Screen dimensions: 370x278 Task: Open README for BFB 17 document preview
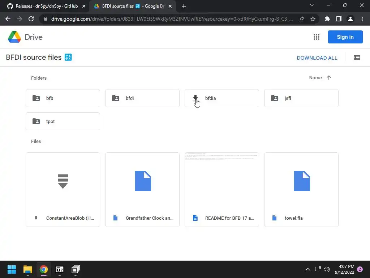click(x=221, y=181)
